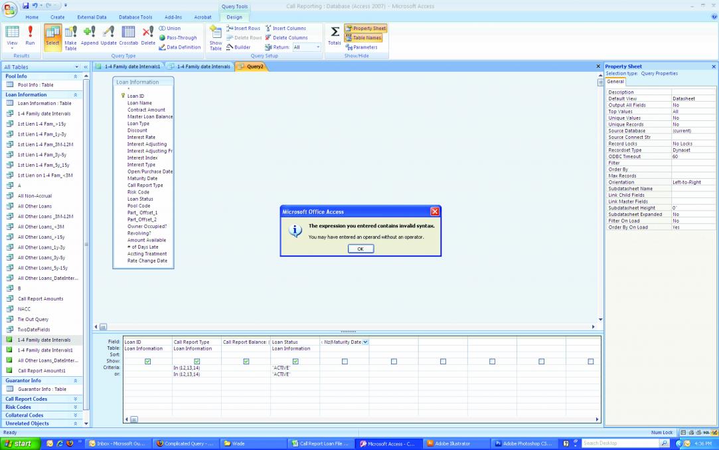
Task: Toggle Table Names display
Action: (363, 38)
